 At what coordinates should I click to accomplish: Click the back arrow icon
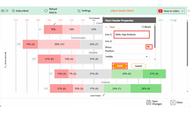click(8, 11)
